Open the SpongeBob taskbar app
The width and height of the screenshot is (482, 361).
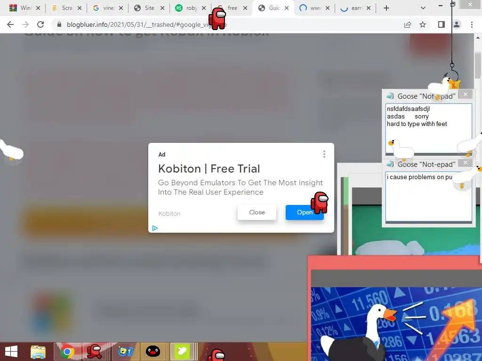click(125, 351)
